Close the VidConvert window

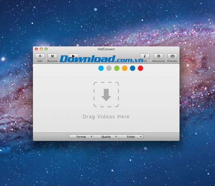(37, 49)
